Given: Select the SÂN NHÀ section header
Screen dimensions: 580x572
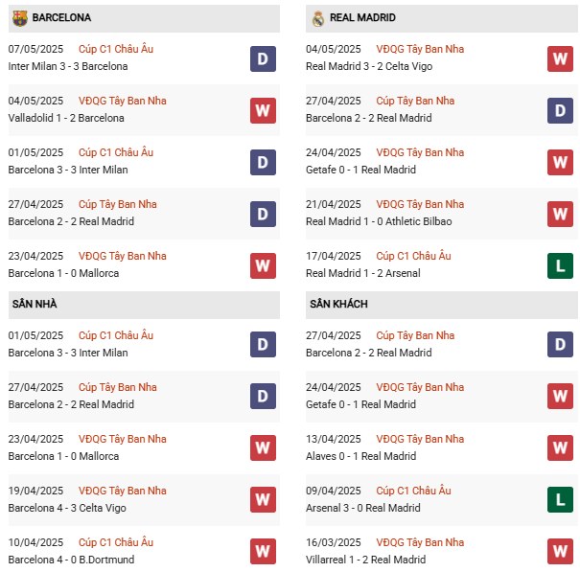Looking at the screenshot, I should tap(144, 305).
